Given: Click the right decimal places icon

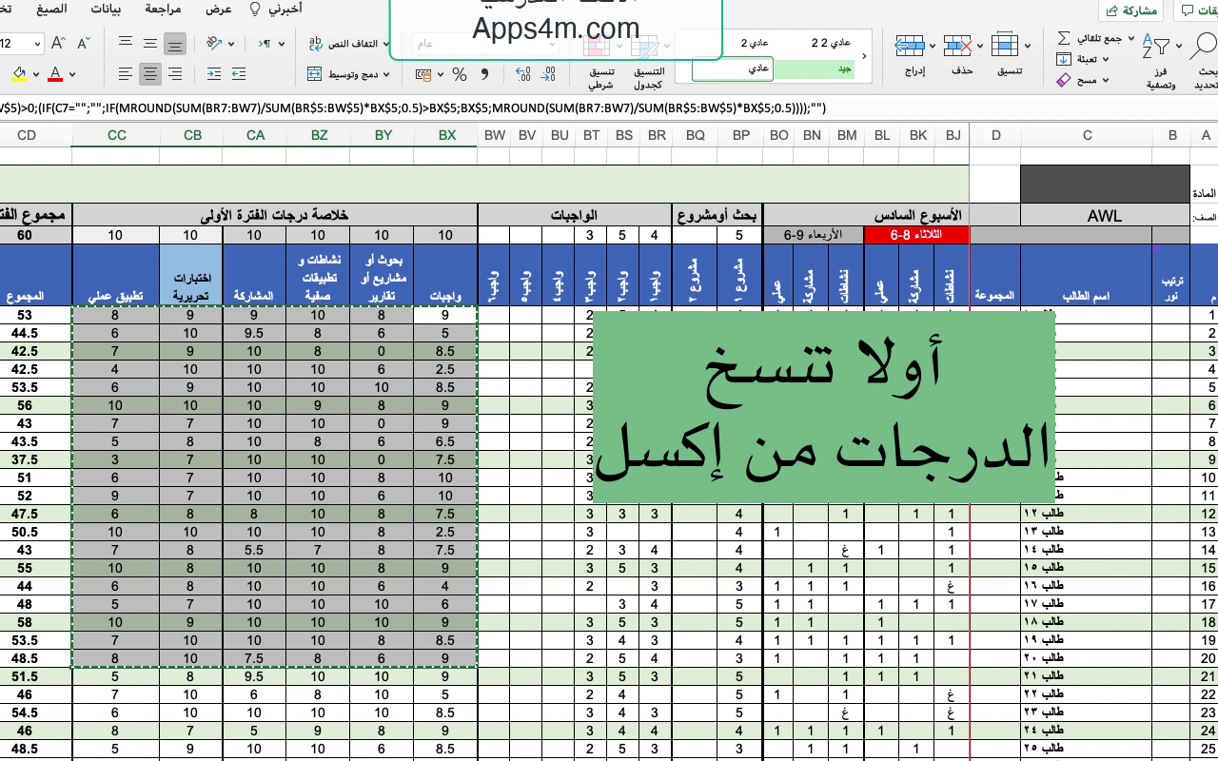Looking at the screenshot, I should [x=549, y=73].
